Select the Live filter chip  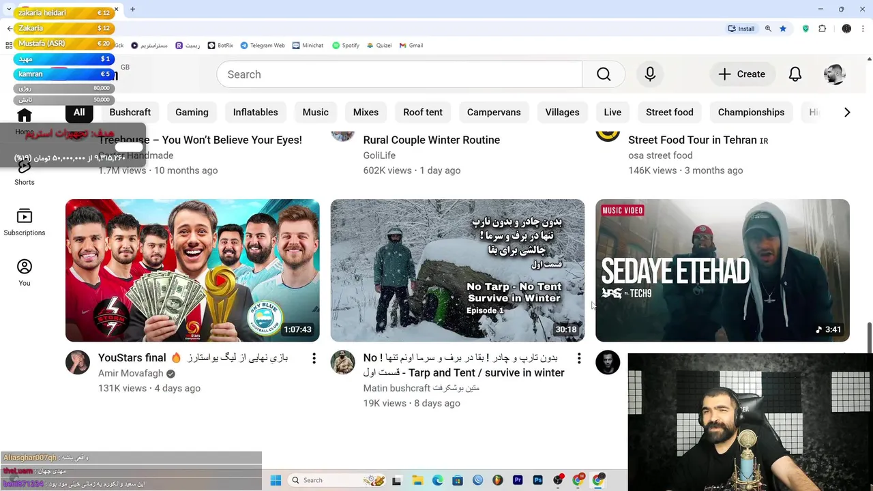click(x=612, y=113)
